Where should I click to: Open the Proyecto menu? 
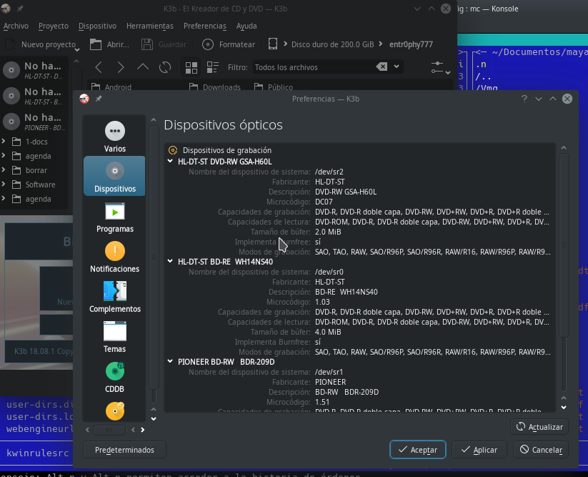coord(54,26)
